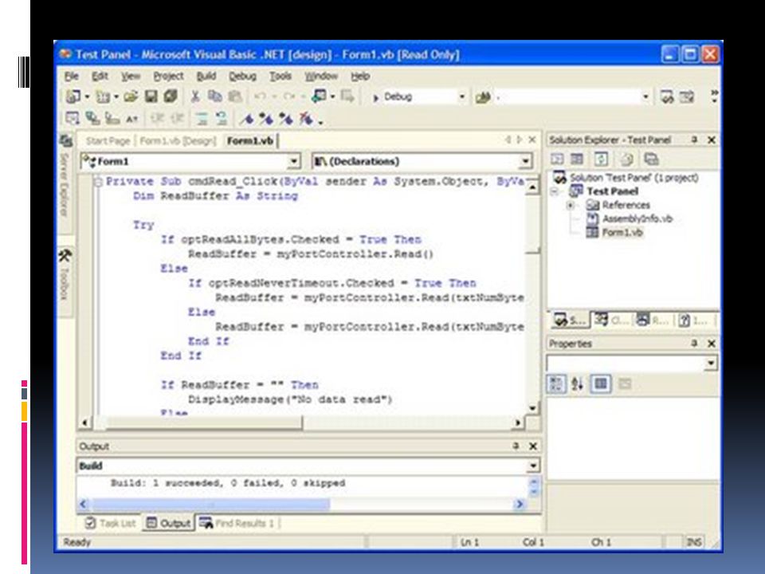This screenshot has width=765, height=574.
Task: Open the Form1 class name dropdown
Action: 294,162
